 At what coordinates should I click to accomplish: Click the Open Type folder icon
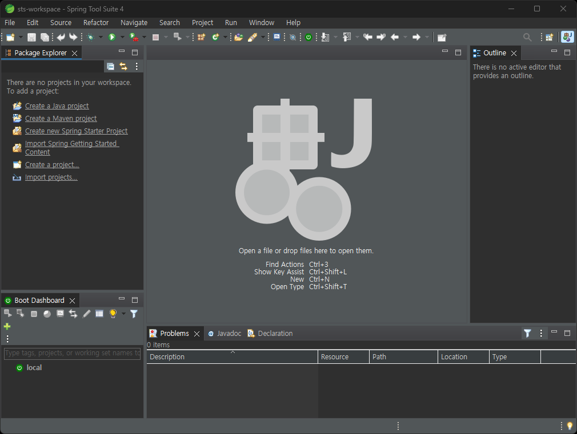tap(239, 37)
